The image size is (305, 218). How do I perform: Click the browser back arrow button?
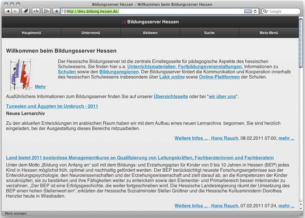click(8, 11)
